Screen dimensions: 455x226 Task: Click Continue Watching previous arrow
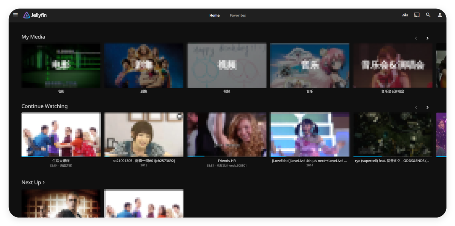[x=416, y=107]
